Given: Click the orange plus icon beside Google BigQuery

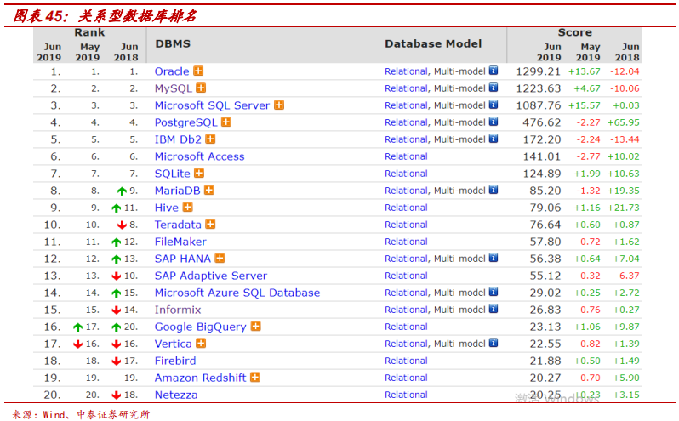Looking at the screenshot, I should point(256,327).
